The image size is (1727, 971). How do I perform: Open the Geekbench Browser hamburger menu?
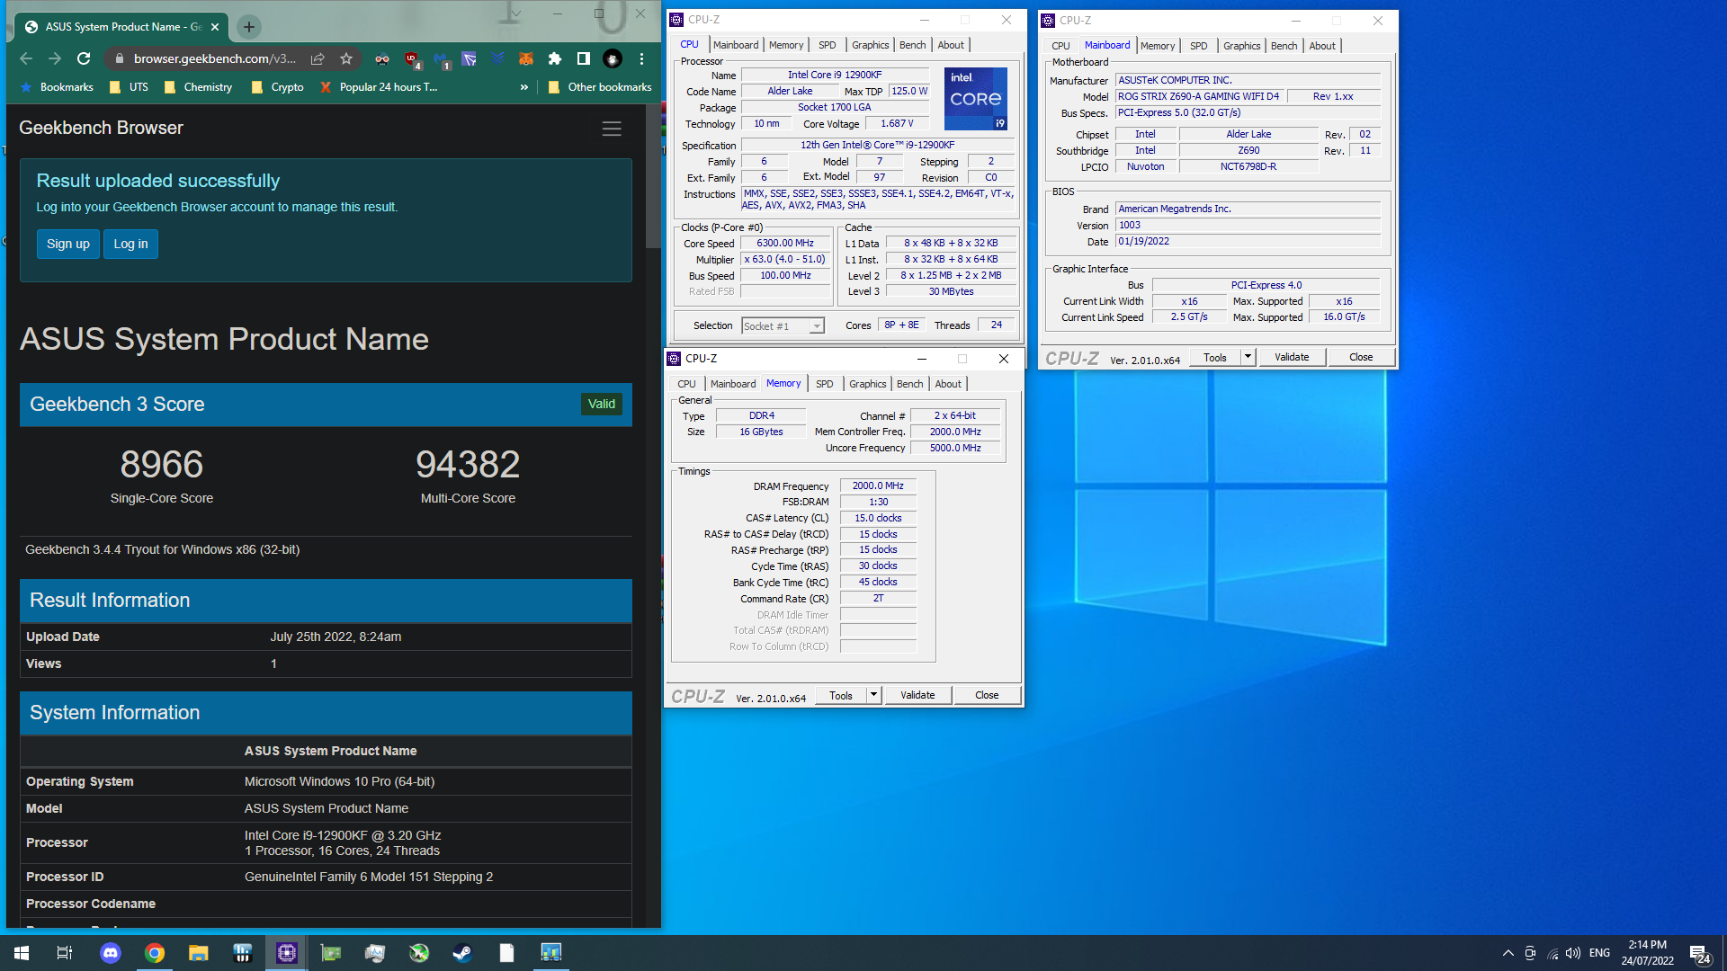(612, 129)
